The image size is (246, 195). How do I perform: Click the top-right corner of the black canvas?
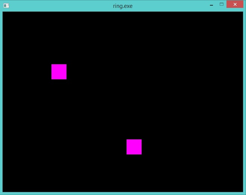click(242, 13)
